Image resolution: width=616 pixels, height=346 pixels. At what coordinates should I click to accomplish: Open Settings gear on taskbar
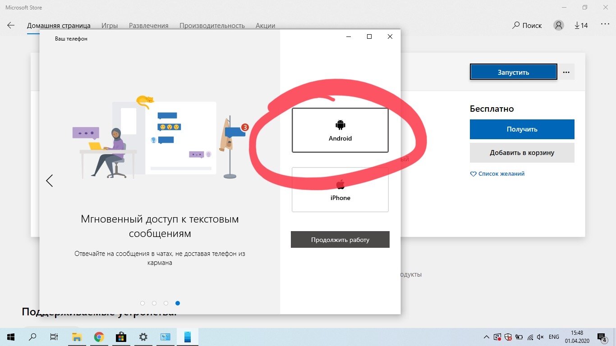tap(143, 337)
